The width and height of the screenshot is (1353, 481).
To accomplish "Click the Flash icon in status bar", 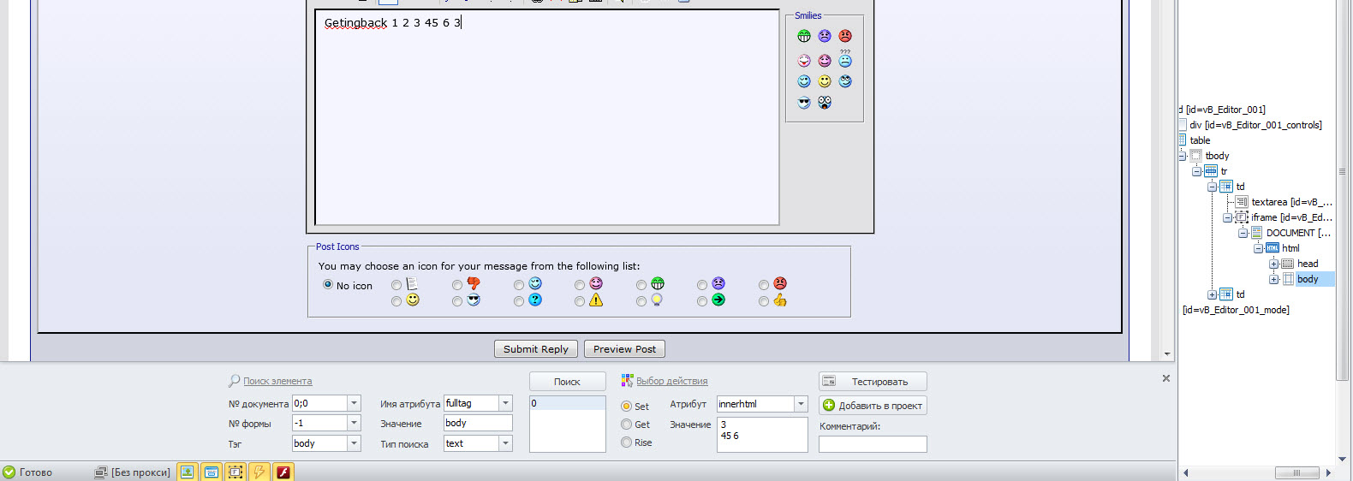I will pos(283,472).
